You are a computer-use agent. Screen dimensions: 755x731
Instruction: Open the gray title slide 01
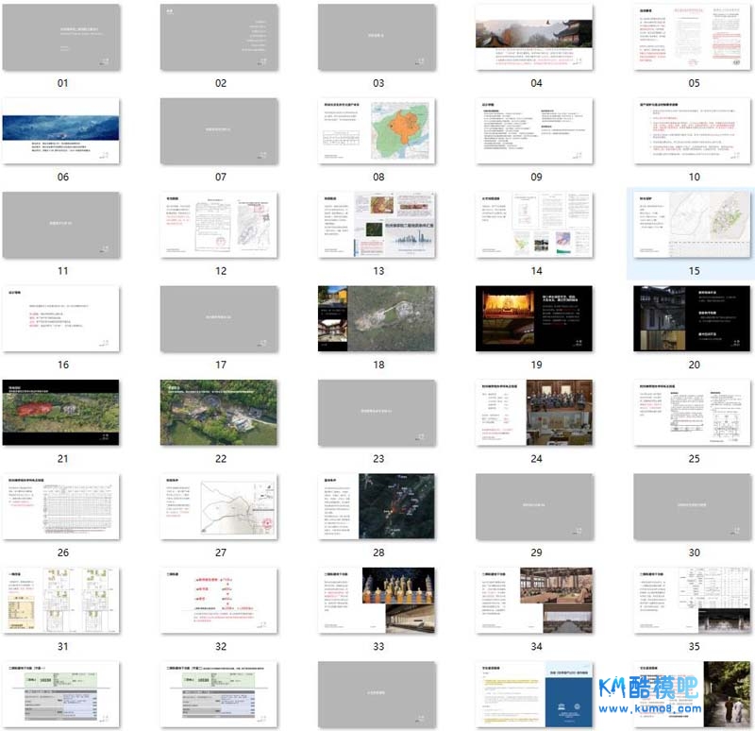tap(62, 38)
